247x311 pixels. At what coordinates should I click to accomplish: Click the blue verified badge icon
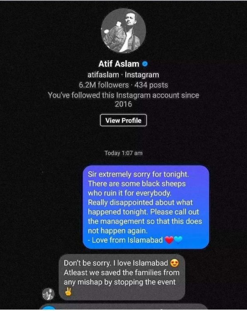pos(145,64)
